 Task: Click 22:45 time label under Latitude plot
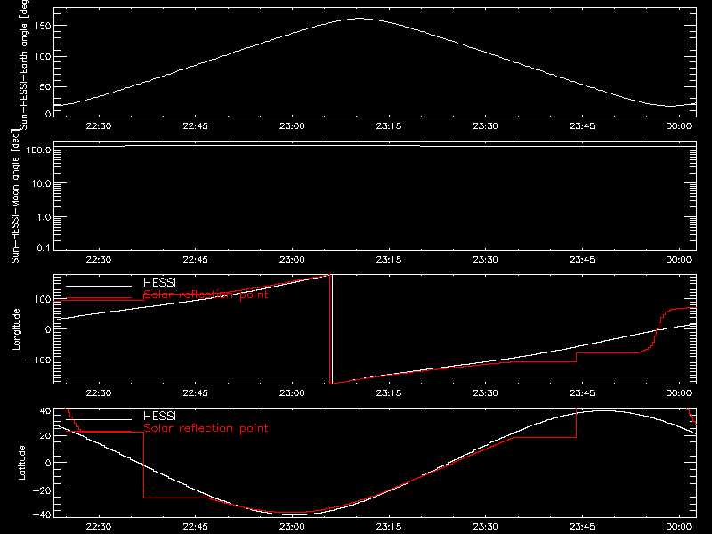[x=195, y=527]
